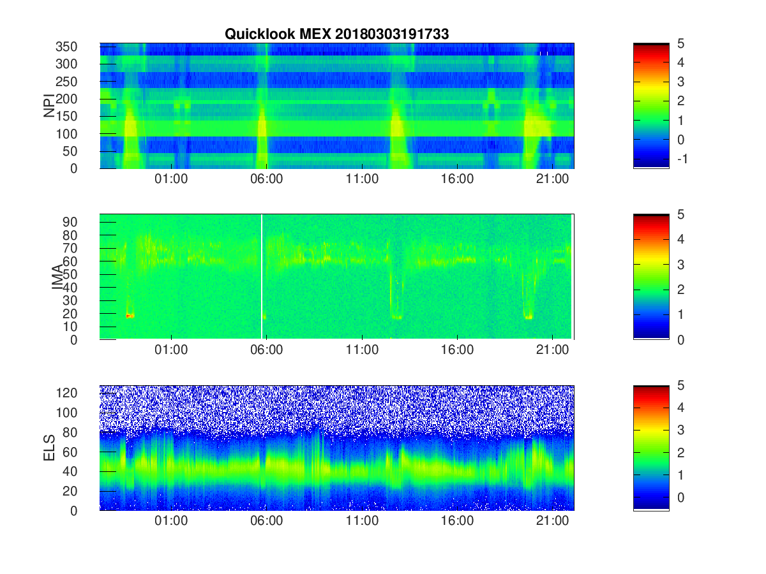
Task: Click the IMA spectrogram panel
Action: point(337,277)
